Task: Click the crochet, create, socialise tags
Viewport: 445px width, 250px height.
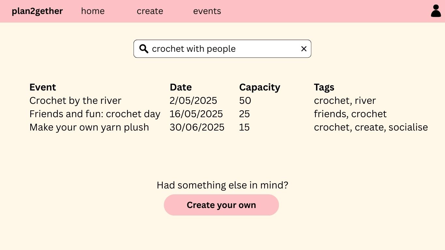Action: click(x=371, y=127)
